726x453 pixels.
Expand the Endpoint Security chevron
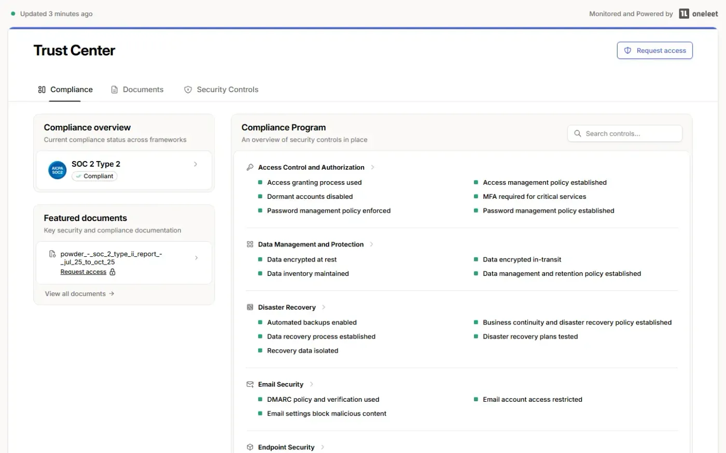(323, 447)
